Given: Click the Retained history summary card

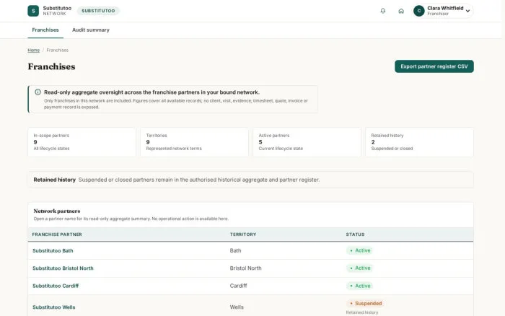Looking at the screenshot, I should pos(419,142).
